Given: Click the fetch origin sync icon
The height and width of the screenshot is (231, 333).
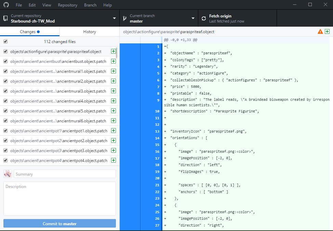Looking at the screenshot, I should (x=204, y=18).
